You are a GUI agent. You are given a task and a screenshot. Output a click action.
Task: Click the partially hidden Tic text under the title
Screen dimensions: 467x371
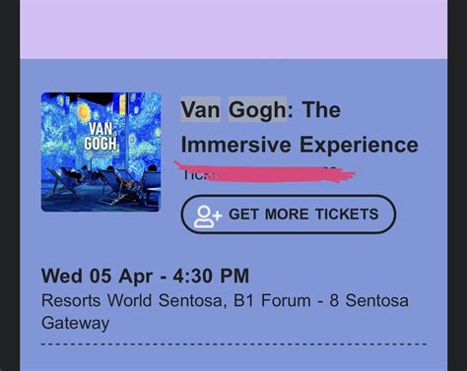pos(194,175)
